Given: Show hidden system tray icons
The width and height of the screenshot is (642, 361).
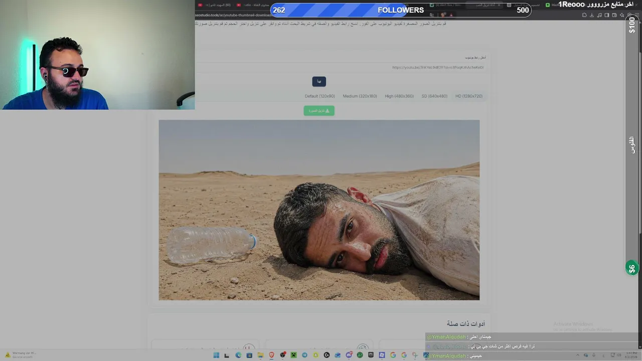Looking at the screenshot, I should pyautogui.click(x=578, y=355).
